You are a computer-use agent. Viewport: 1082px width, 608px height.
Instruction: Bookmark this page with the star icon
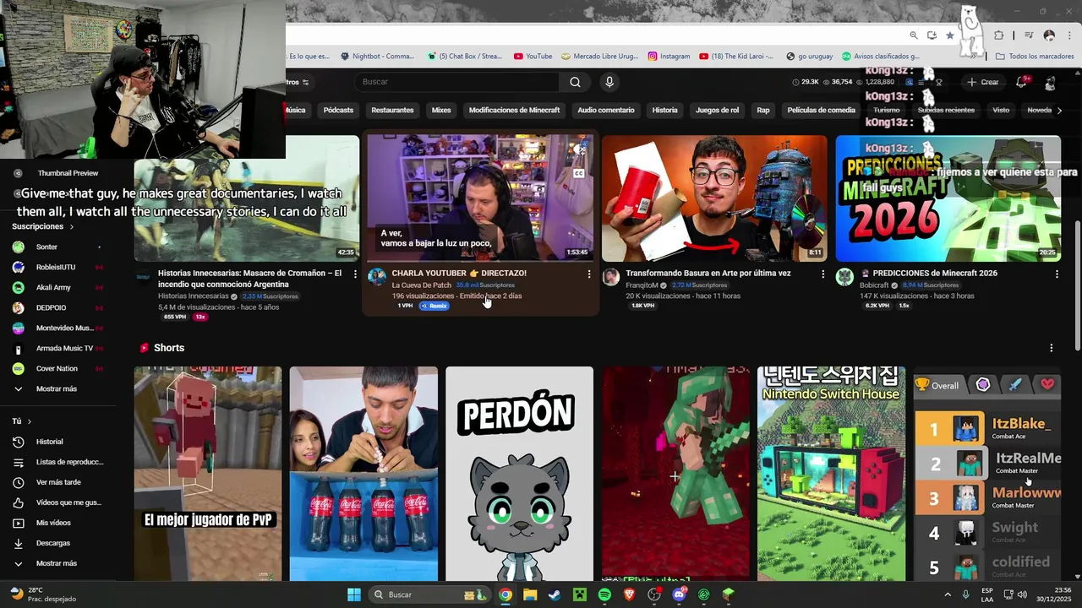coord(950,35)
